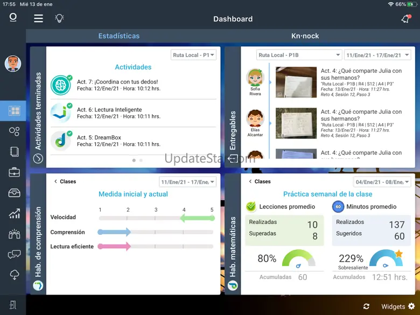Image resolution: width=420 pixels, height=315 pixels.
Task: Open Sofia Rivera's avatar
Action: pyautogui.click(x=255, y=78)
